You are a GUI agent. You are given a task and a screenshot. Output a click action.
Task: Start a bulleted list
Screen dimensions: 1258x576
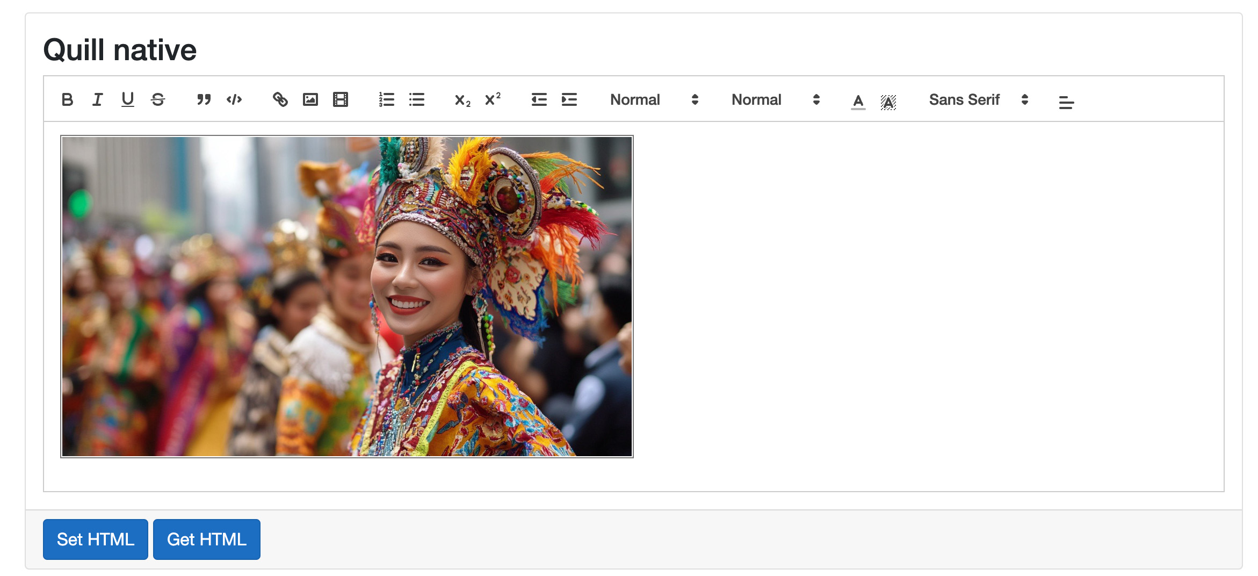416,99
